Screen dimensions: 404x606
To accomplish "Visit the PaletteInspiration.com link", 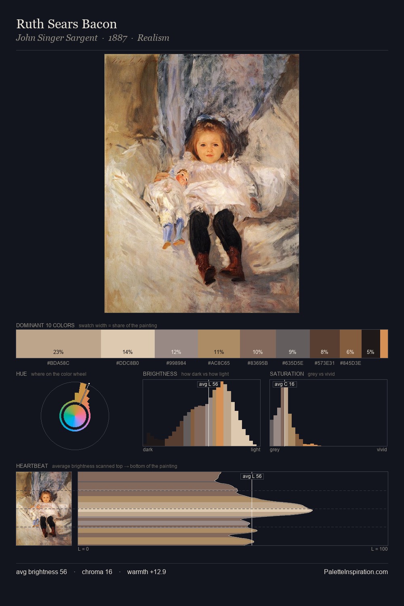I will point(356,572).
